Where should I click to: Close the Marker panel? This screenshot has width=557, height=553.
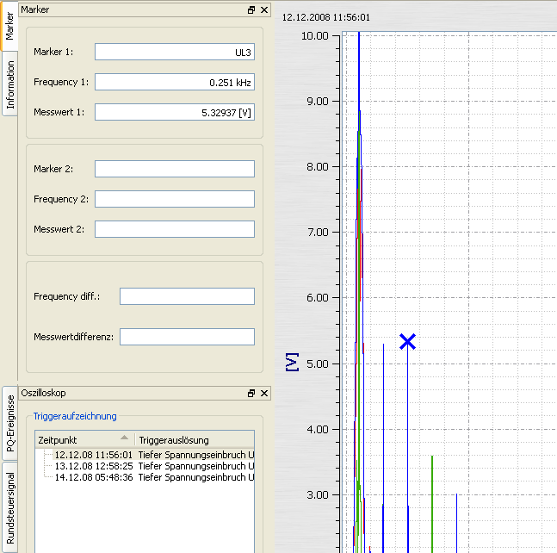click(264, 10)
